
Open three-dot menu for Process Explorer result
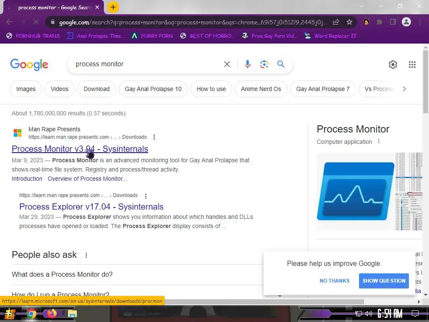point(145,196)
